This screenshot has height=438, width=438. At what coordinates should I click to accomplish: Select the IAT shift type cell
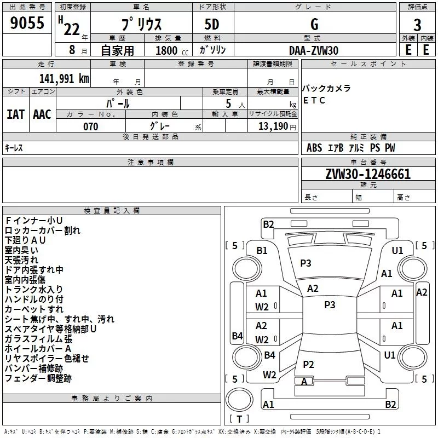tap(15, 114)
